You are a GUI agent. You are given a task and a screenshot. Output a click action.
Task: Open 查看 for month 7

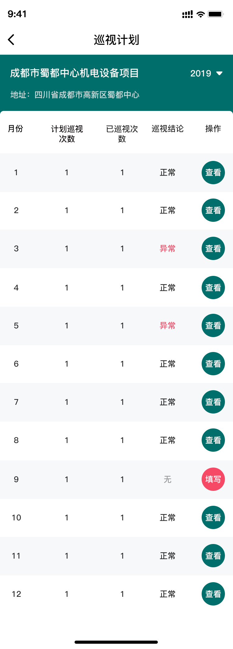point(213,402)
